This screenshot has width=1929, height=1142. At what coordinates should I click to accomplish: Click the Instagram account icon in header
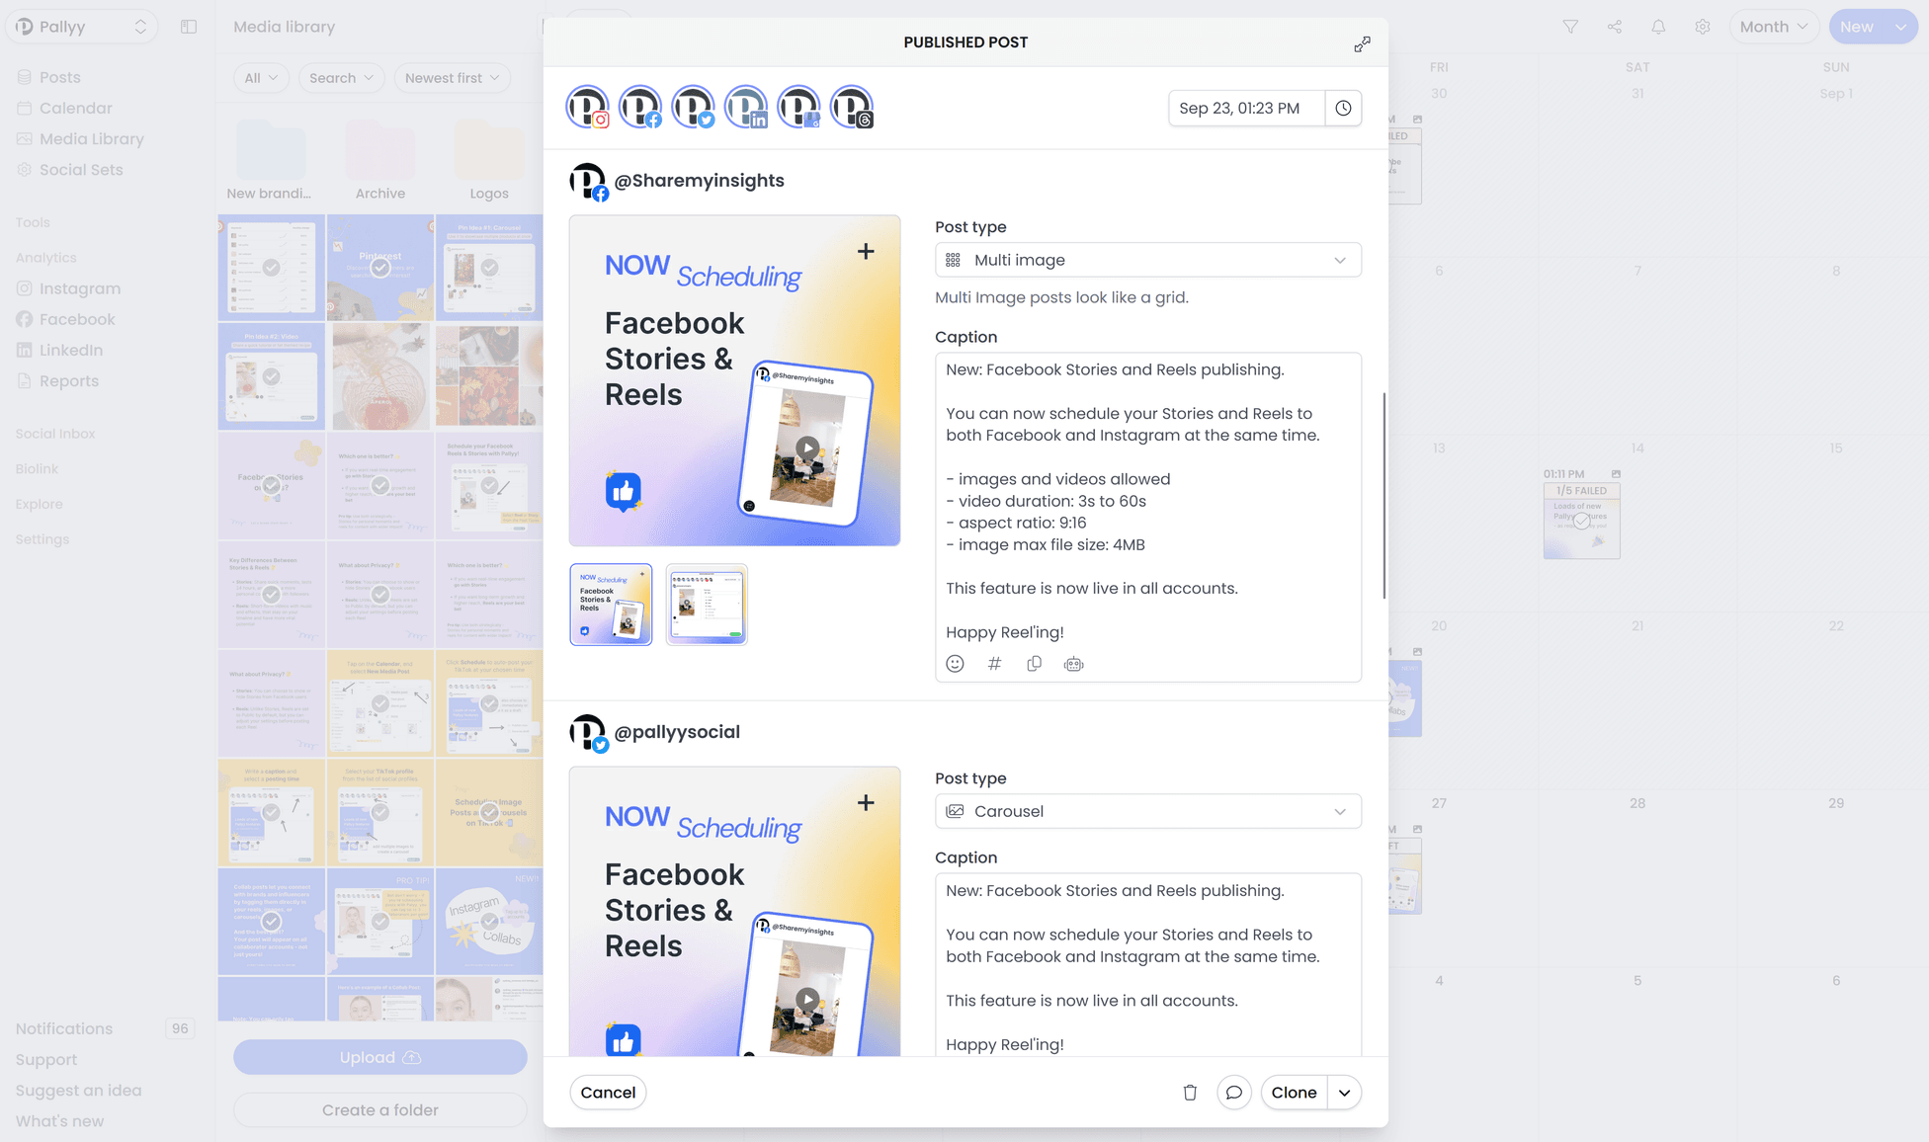(x=587, y=108)
